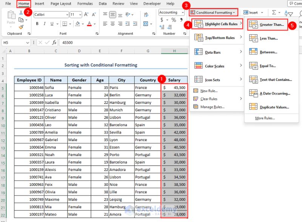Viewport: 302px width, 222px height.
Task: Select the Bold formatting icon
Action: [x=37, y=23]
